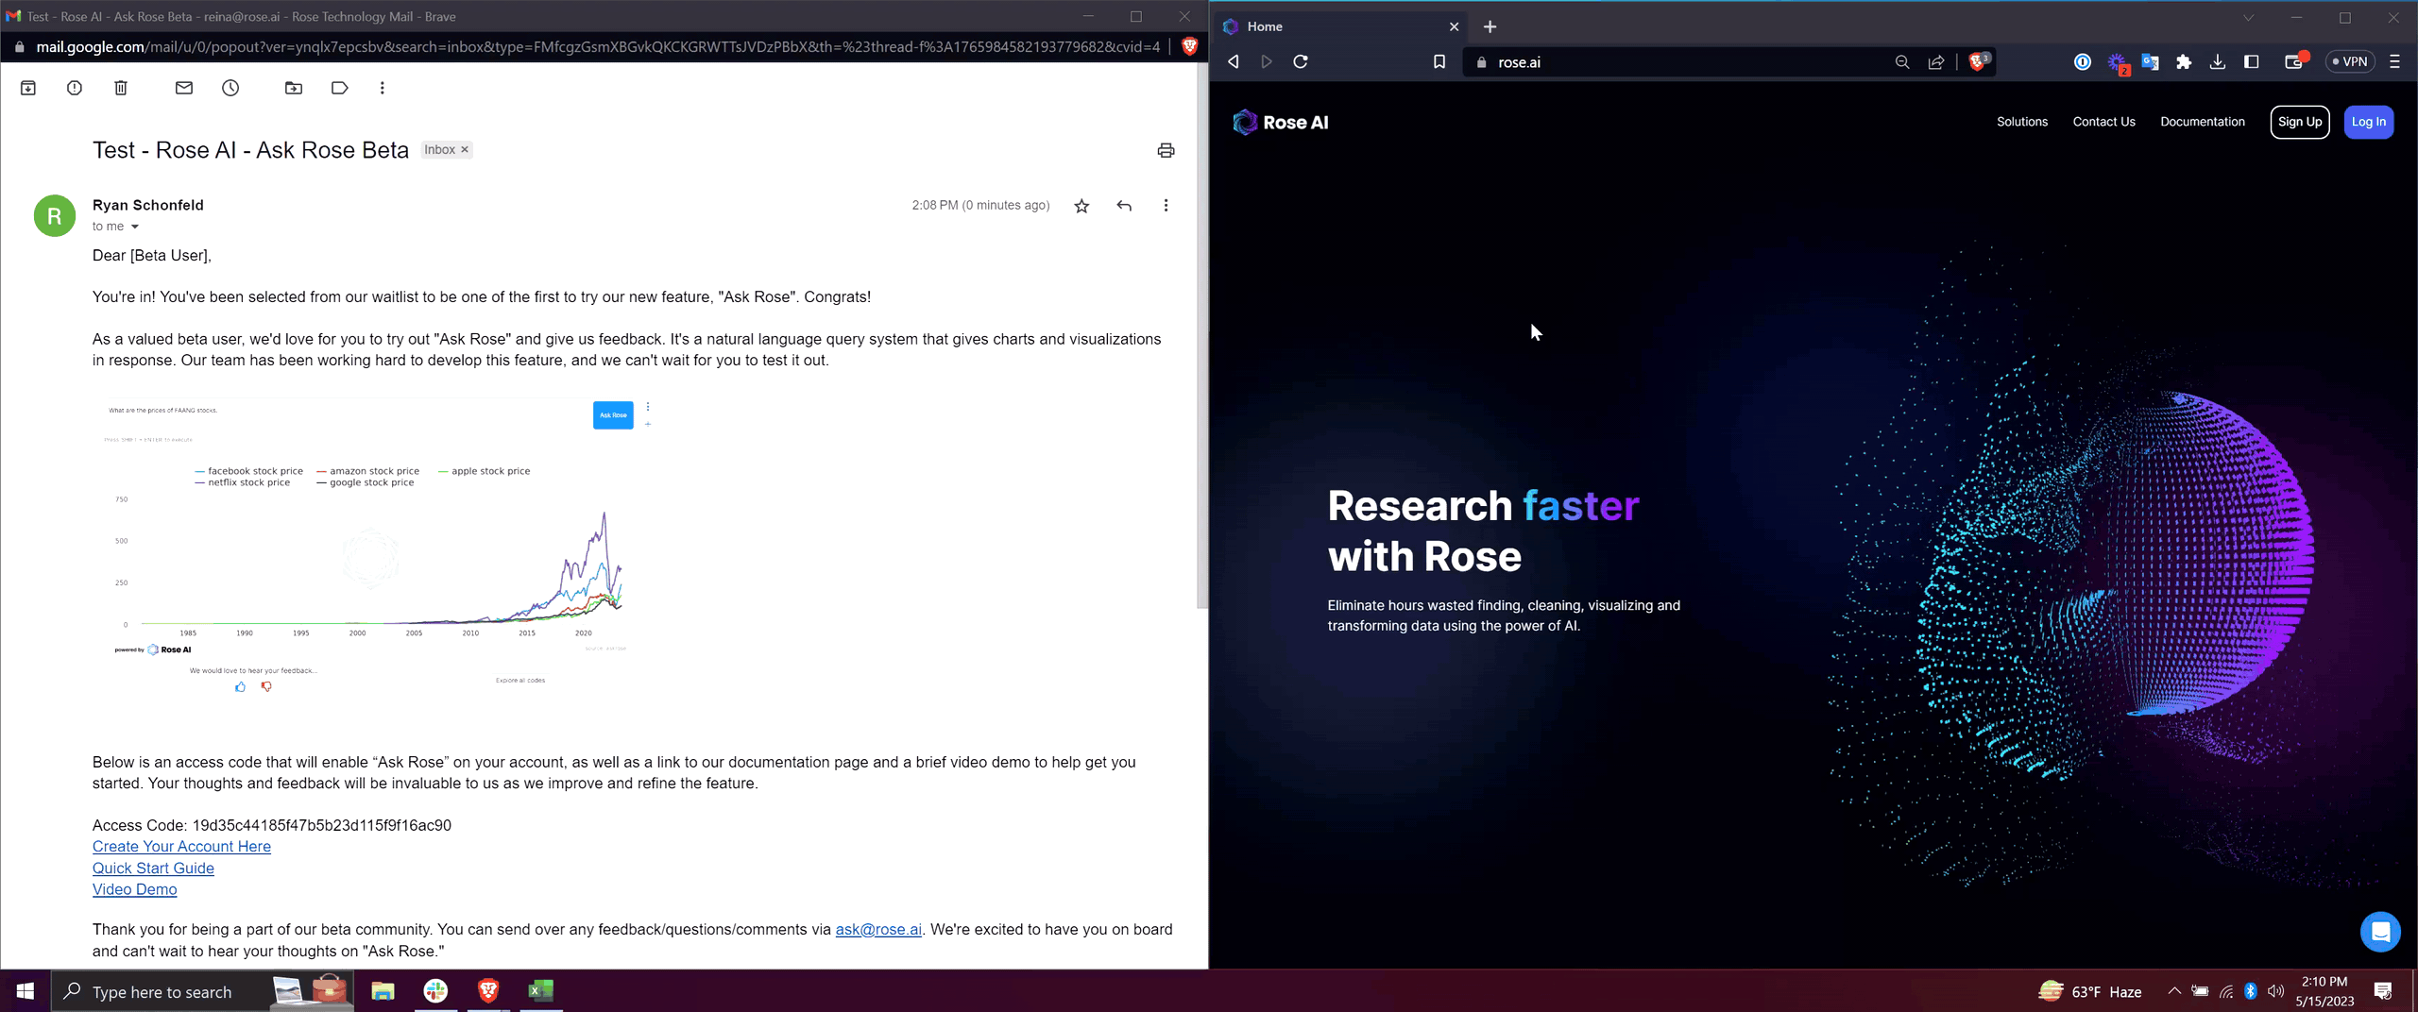Click the Log In button

click(x=2369, y=122)
